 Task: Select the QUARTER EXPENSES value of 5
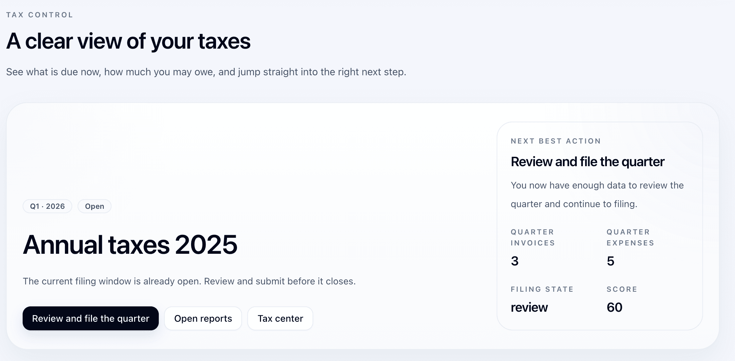point(610,261)
